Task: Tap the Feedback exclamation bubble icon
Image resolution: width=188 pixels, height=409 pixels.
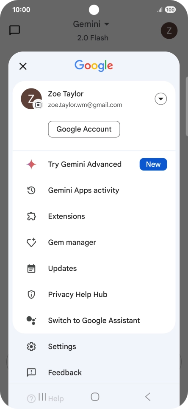Action: click(x=31, y=372)
